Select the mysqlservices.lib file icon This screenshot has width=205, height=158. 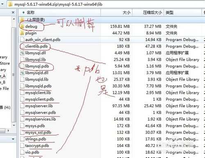[x=22, y=119]
